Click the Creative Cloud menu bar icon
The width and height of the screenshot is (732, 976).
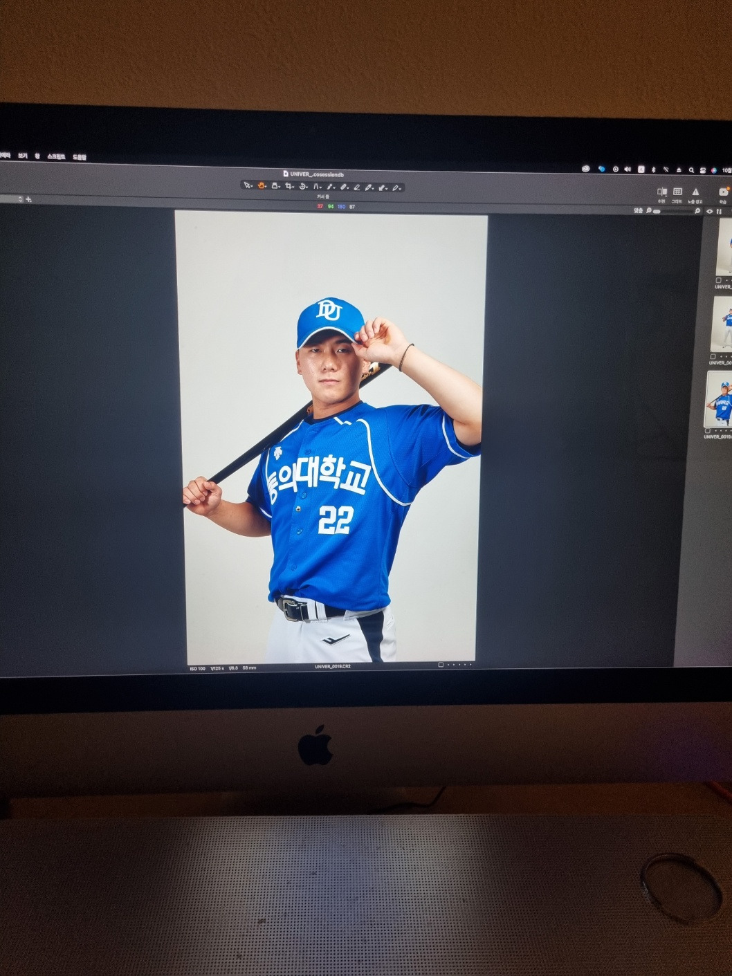[x=586, y=169]
